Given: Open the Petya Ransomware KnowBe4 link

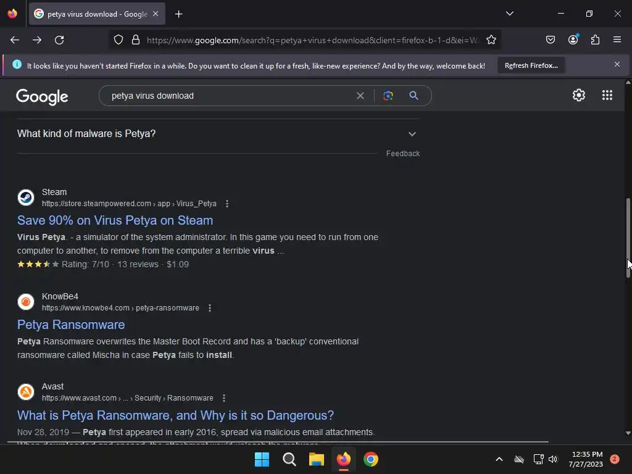Looking at the screenshot, I should click(71, 325).
